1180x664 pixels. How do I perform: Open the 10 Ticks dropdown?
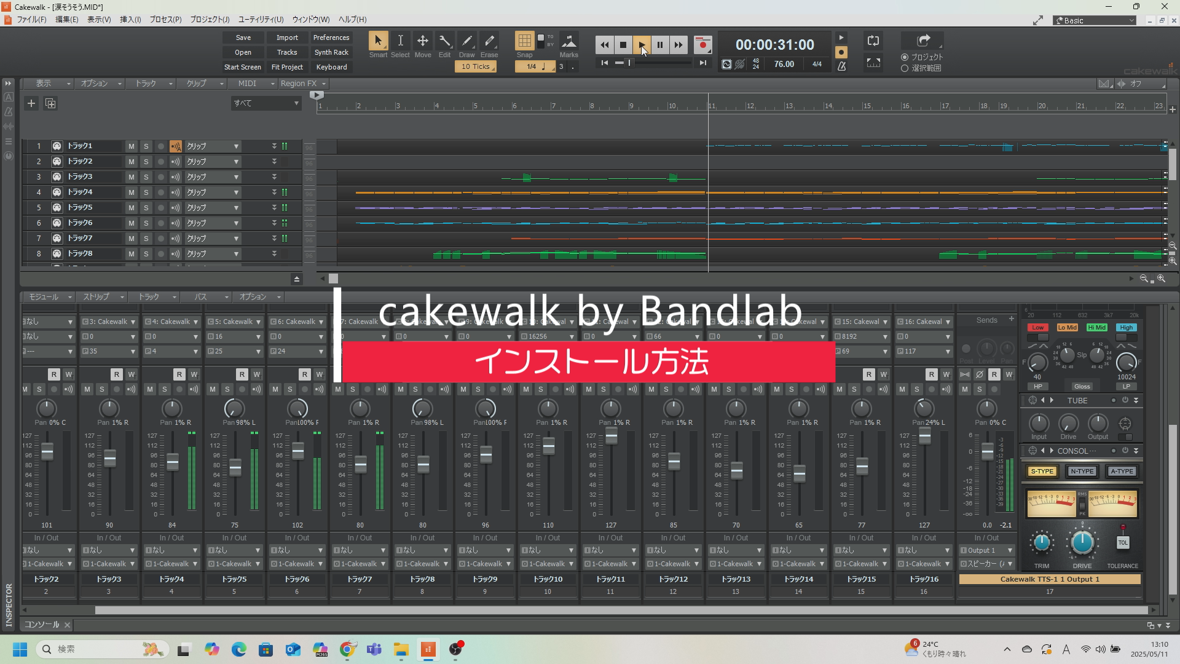tap(476, 66)
